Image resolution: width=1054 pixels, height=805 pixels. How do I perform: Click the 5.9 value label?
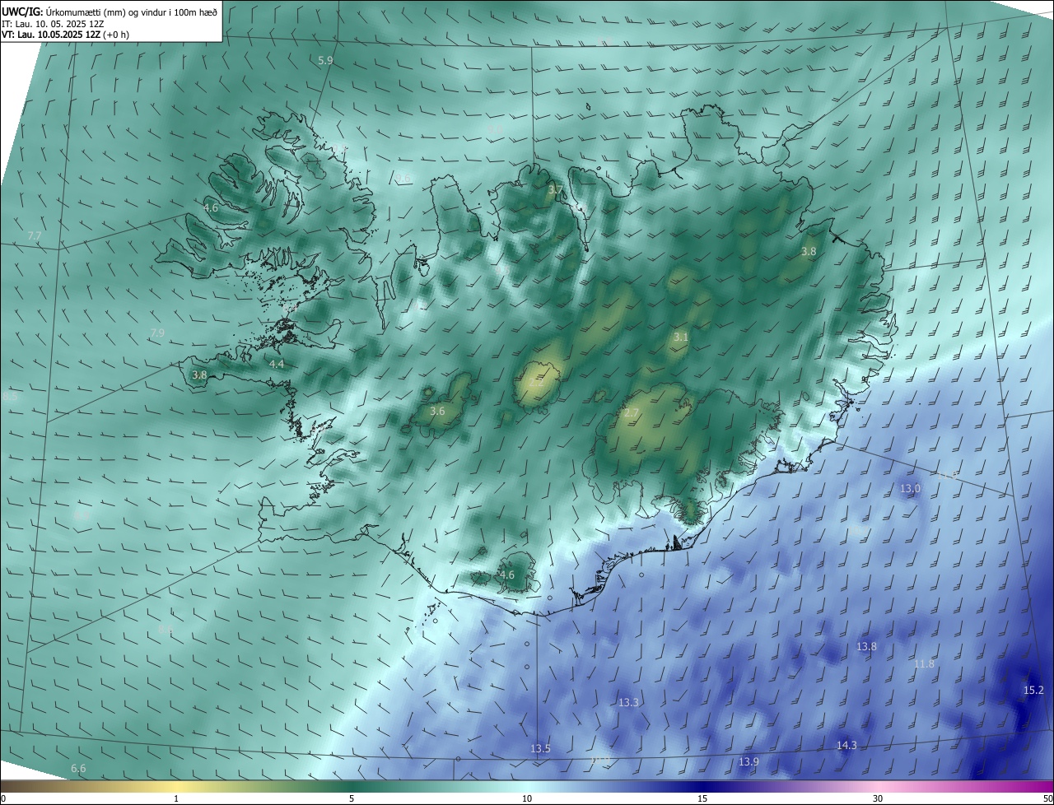[x=325, y=61]
